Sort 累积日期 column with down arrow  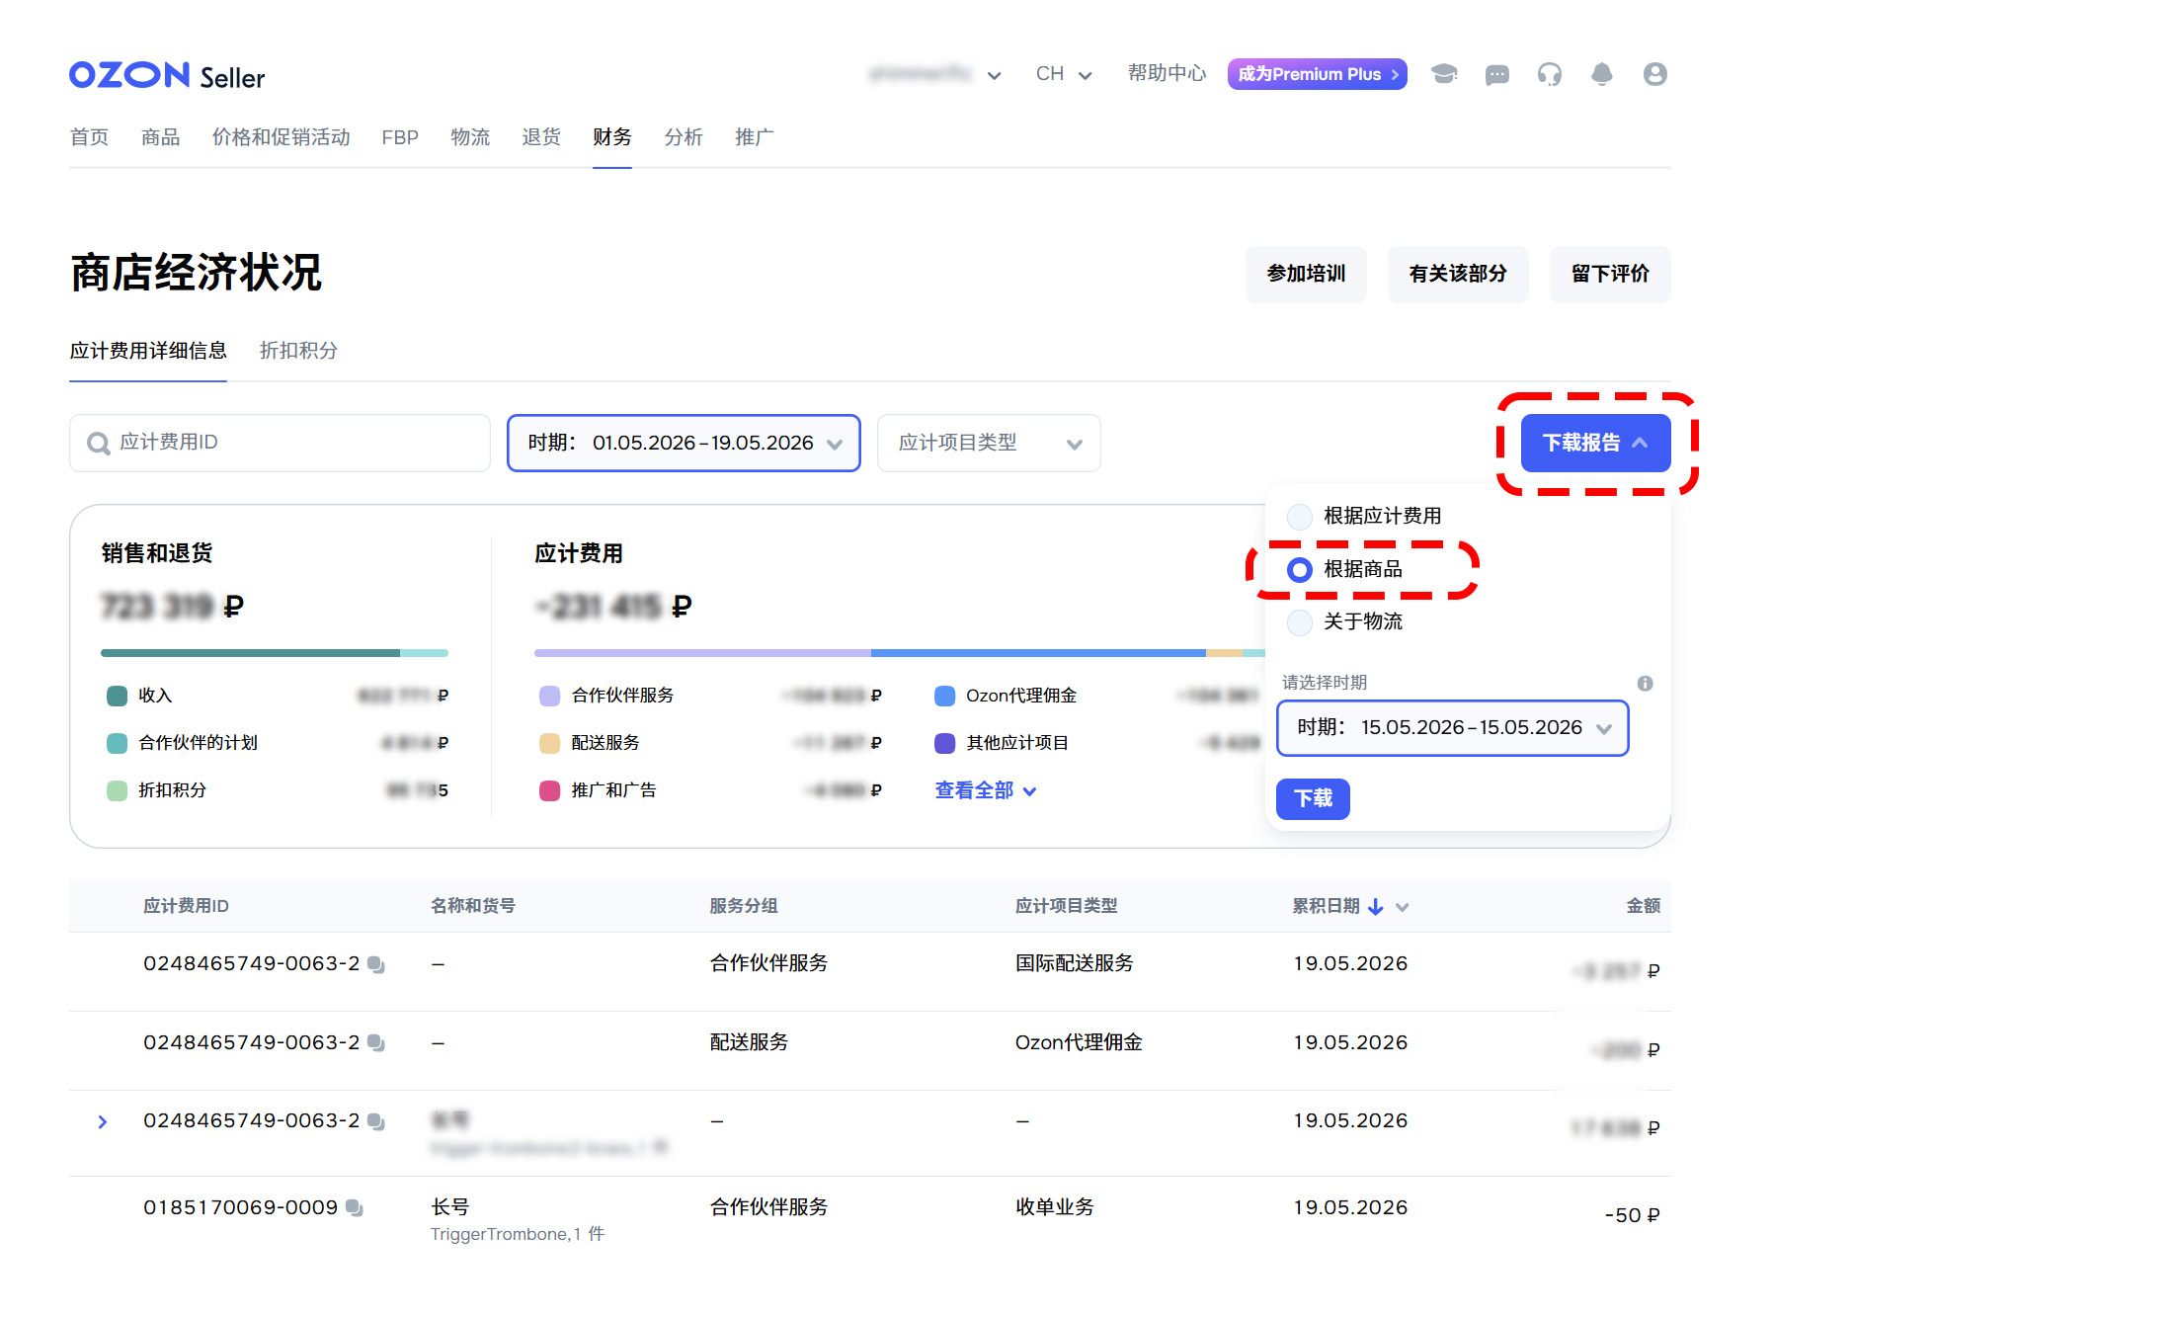pyautogui.click(x=1375, y=907)
